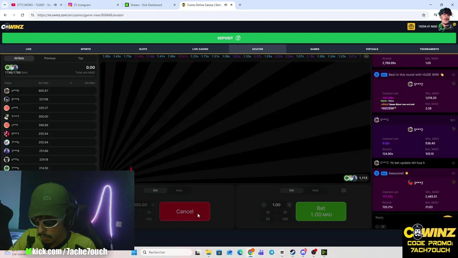Image resolution: width=458 pixels, height=258 pixels.
Task: Select player s***9 bet row of 800.67
Action: [50, 91]
